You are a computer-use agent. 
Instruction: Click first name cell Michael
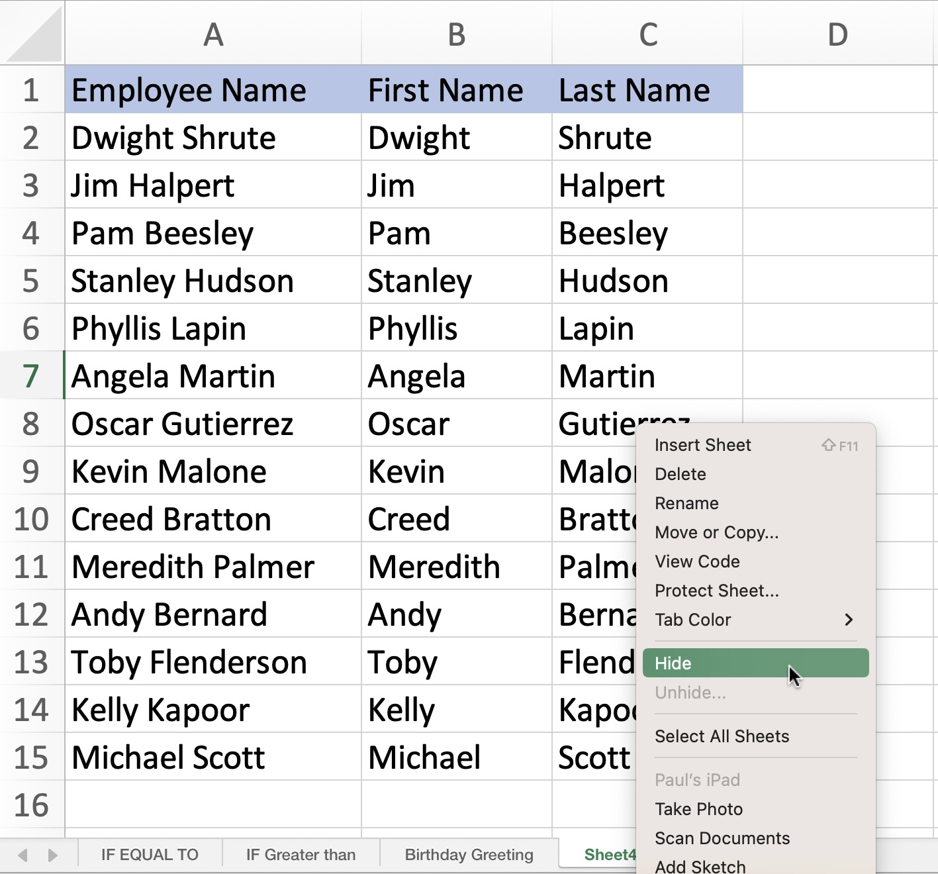457,757
